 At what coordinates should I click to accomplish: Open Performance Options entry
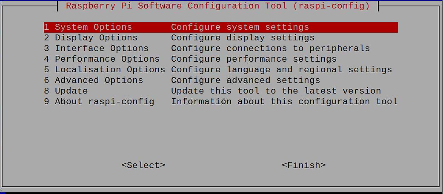(x=221, y=59)
